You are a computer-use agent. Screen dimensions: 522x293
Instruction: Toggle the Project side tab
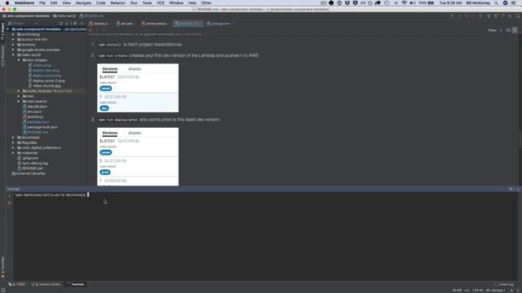coord(2,32)
